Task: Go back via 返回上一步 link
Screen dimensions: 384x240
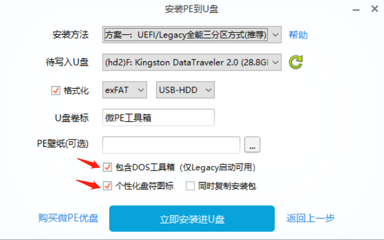Action: 310,218
